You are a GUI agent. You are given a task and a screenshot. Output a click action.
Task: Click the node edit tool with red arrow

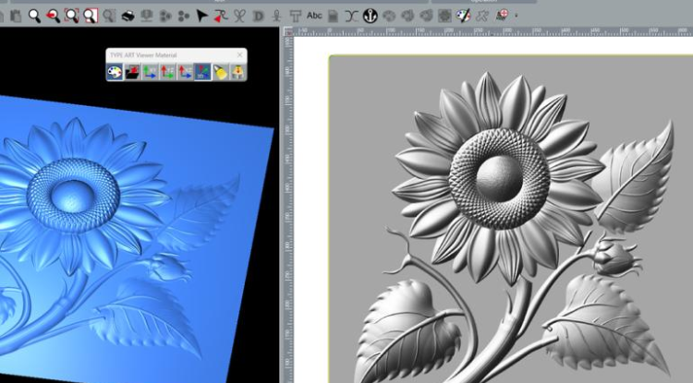(221, 16)
